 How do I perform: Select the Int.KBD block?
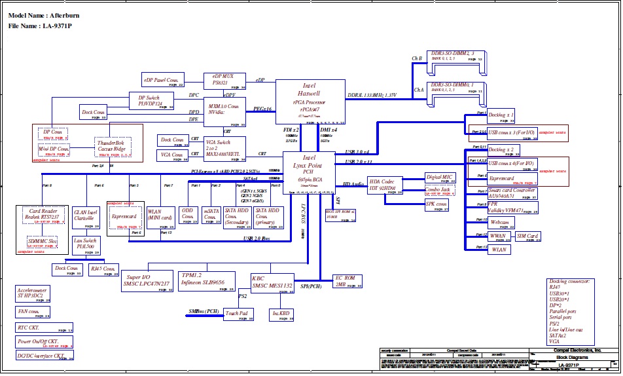(x=281, y=314)
